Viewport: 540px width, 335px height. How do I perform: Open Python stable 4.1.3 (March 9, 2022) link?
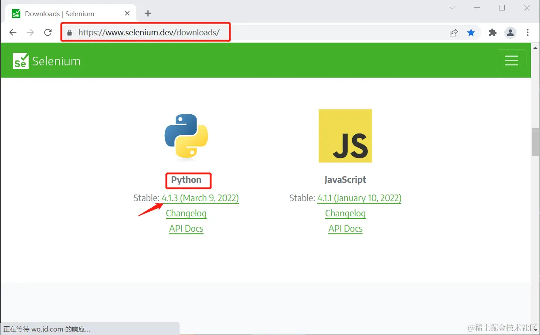coord(200,198)
